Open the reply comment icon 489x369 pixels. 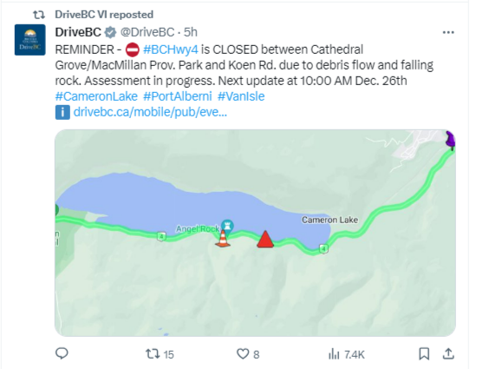click(x=62, y=353)
